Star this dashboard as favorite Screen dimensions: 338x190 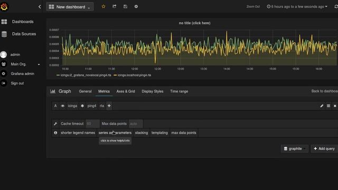click(x=104, y=6)
